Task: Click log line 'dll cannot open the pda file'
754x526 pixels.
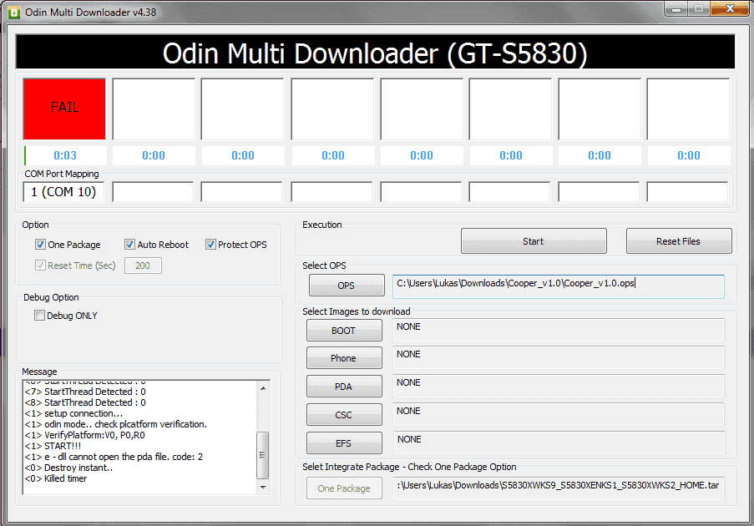Action: (x=114, y=457)
